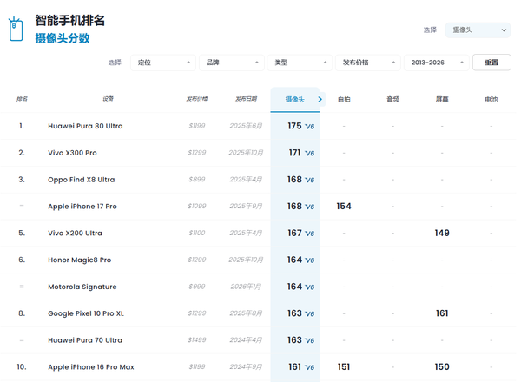Image resolution: width=521 pixels, height=382 pixels.
Task: Click the V6 badge for Google Pixel 10 Pro XL
Action: click(310, 314)
